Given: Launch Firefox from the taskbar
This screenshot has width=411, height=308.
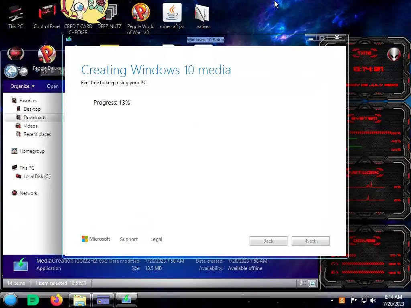Looking at the screenshot, I should click(56, 300).
